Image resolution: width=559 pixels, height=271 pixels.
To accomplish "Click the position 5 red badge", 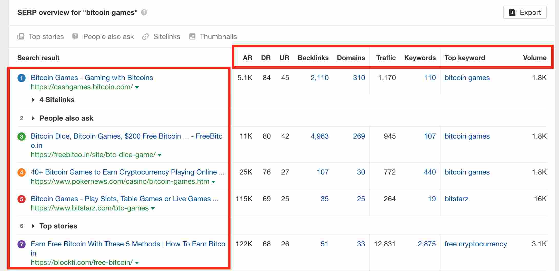I will pos(22,199).
